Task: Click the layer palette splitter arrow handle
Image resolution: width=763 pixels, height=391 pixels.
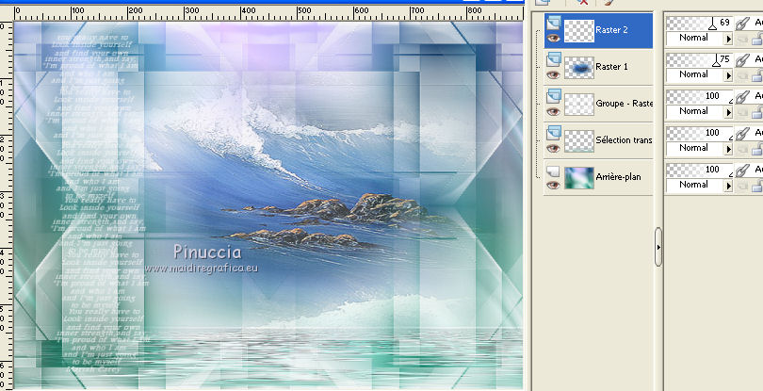Action: [x=658, y=247]
